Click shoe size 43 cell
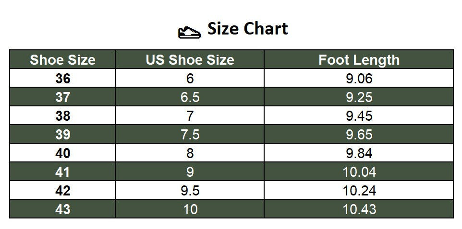 coord(62,209)
